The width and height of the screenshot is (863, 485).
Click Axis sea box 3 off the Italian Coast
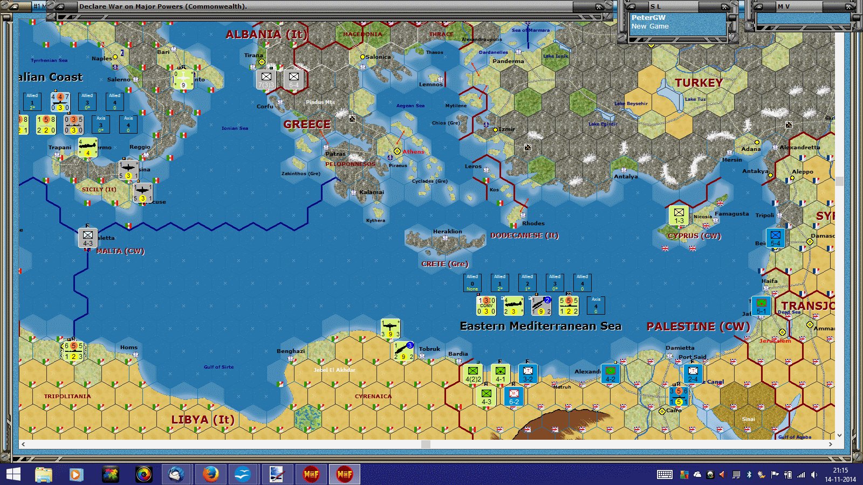click(101, 124)
